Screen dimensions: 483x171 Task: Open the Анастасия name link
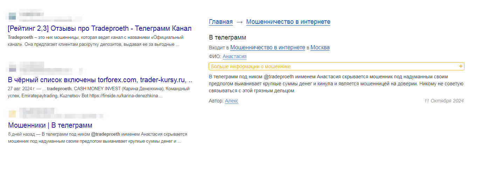pyautogui.click(x=235, y=56)
